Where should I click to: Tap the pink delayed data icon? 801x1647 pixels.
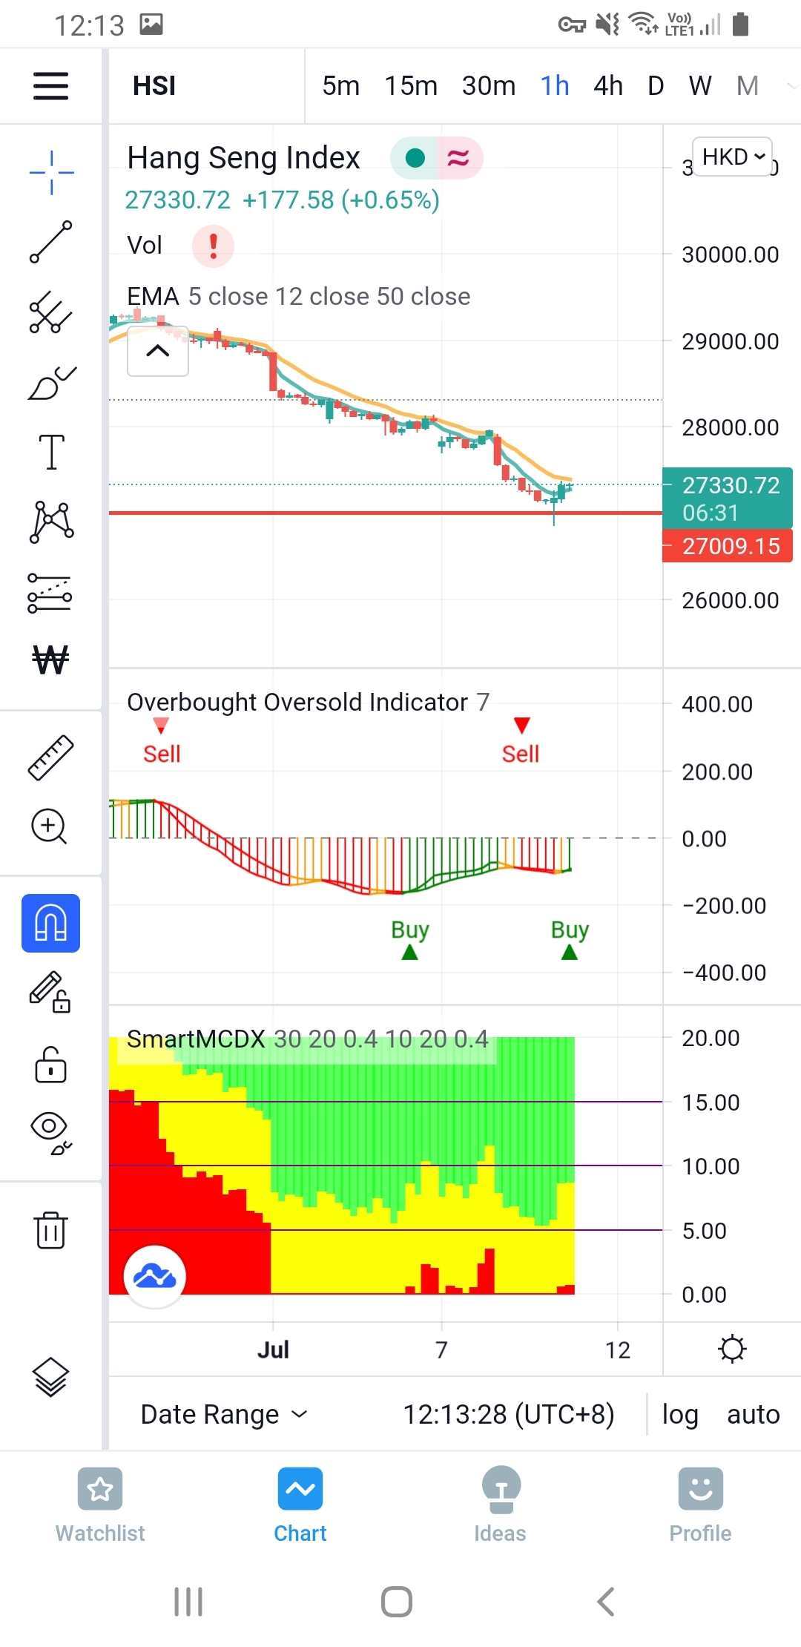coord(458,158)
